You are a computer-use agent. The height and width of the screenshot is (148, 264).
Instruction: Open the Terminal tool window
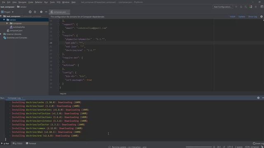31,143
